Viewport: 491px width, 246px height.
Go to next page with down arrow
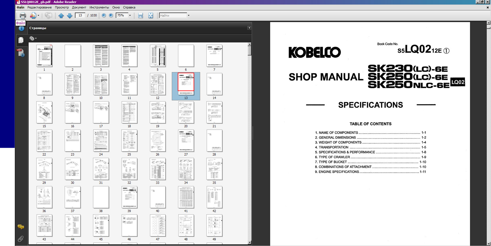pos(70,16)
